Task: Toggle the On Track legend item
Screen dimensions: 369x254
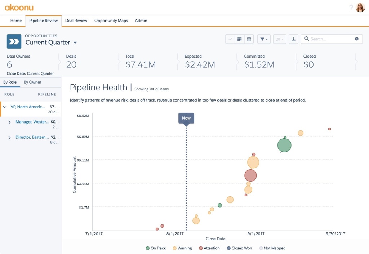Action: 156,248
